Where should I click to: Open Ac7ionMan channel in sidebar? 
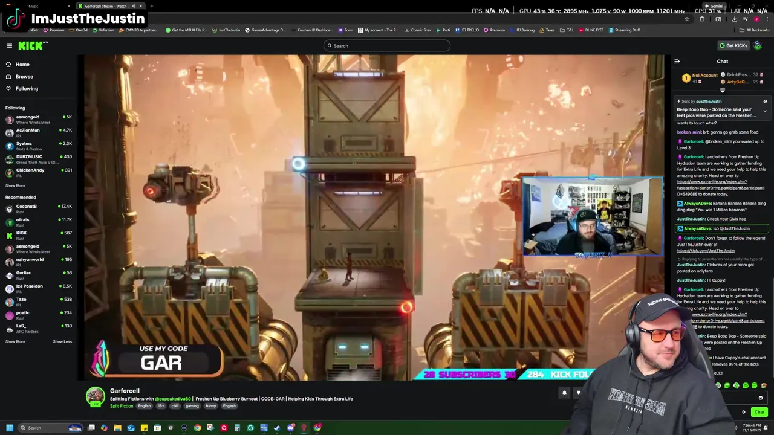(x=39, y=132)
